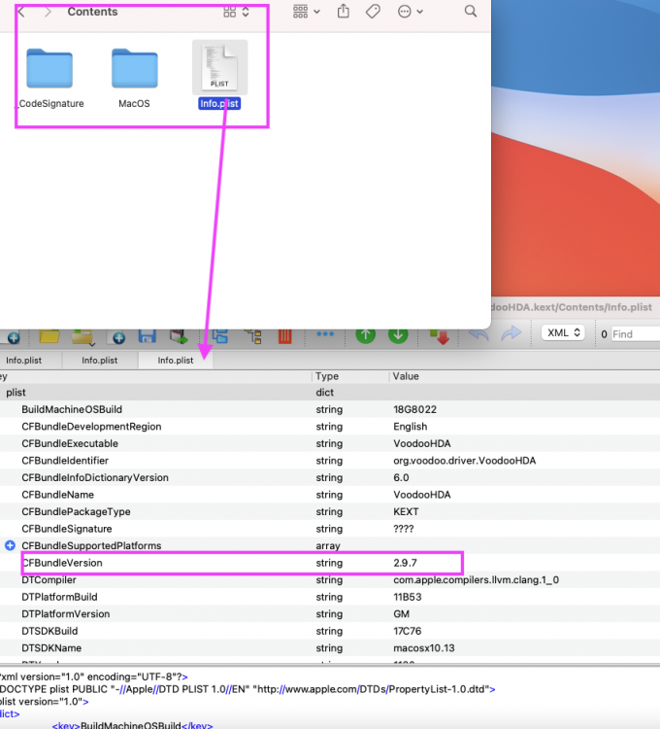Screen dimensions: 660x729
Task: Click the Finder tag icon
Action: click(x=373, y=11)
